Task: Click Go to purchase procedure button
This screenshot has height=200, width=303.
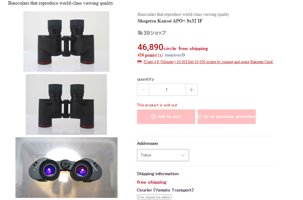Action: click(x=227, y=117)
